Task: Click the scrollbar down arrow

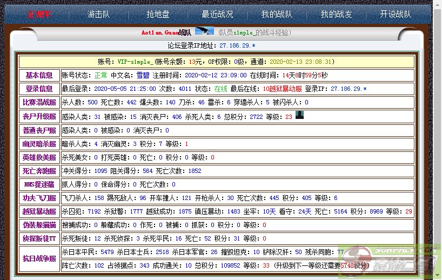Action: [x=437, y=276]
